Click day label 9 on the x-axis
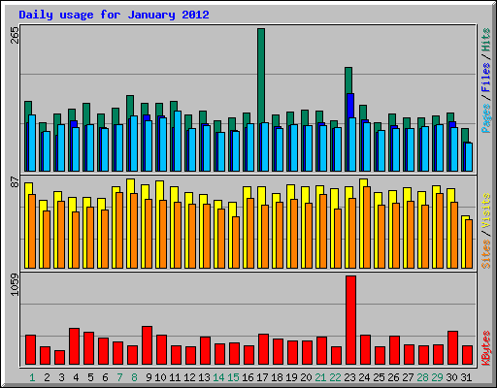 coord(149,377)
